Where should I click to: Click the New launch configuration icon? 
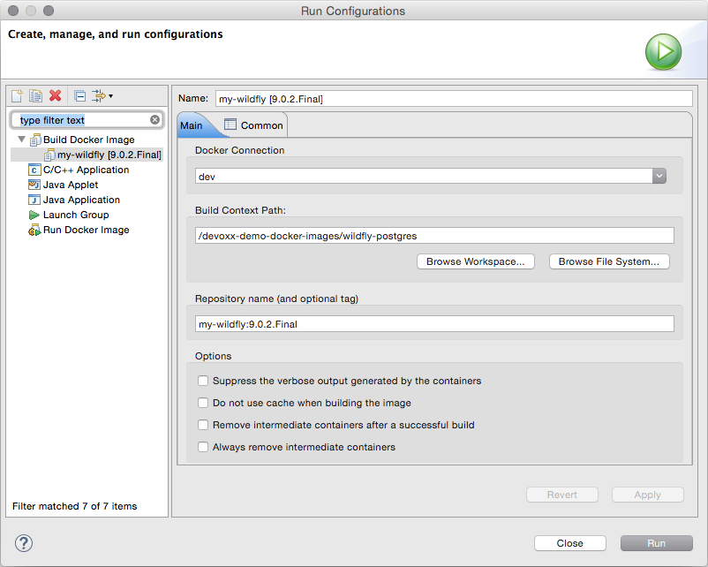[x=18, y=95]
